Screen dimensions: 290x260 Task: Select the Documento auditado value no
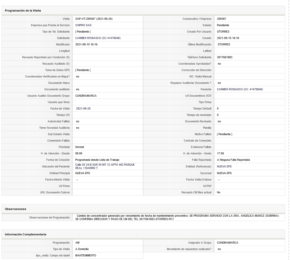[77, 89]
